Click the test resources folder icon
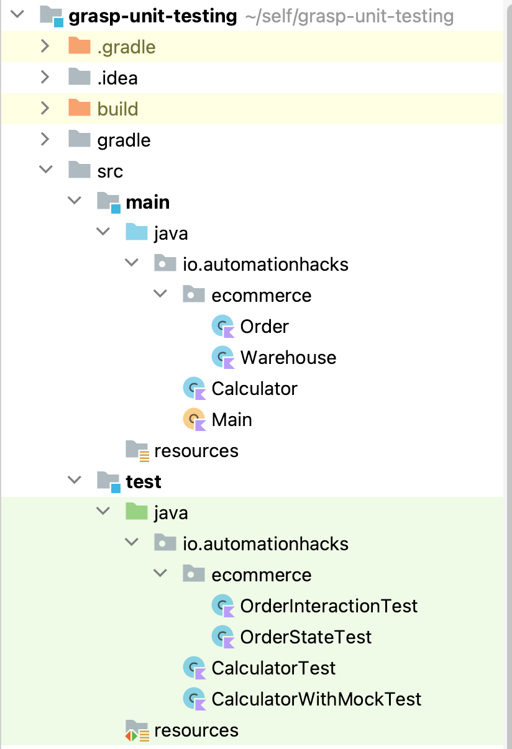The height and width of the screenshot is (749, 512). pos(135,730)
